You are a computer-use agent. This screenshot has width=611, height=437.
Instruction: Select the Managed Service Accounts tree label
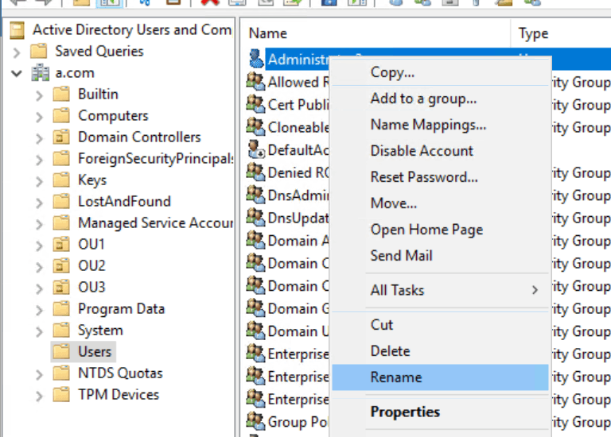pyautogui.click(x=155, y=223)
